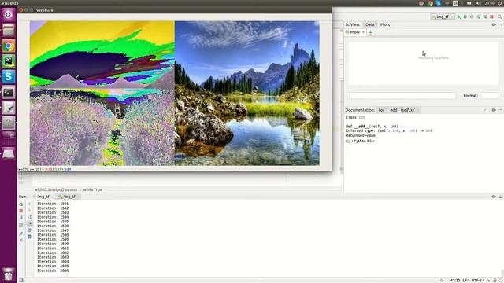Screen dimensions: 504x283
Task: Open Trash in the launcher
Action: (9, 274)
